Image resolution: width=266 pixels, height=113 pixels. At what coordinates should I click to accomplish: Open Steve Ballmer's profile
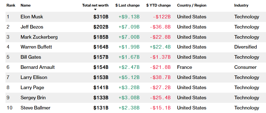[x=35, y=108]
